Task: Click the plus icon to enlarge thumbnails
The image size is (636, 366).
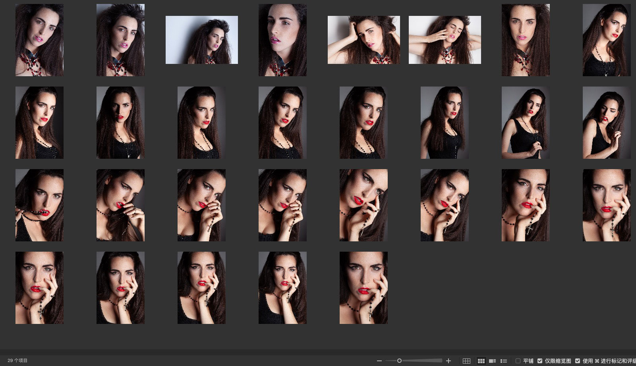Action: click(448, 361)
